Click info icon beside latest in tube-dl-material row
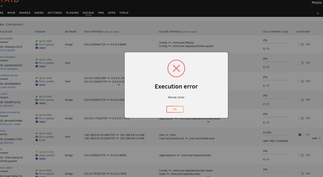323x177 pixels. pos(37,122)
